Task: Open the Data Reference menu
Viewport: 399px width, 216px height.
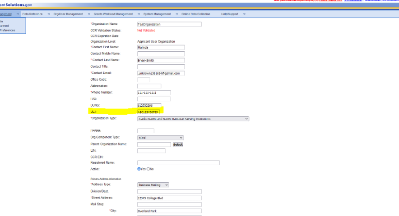Action: (32, 14)
